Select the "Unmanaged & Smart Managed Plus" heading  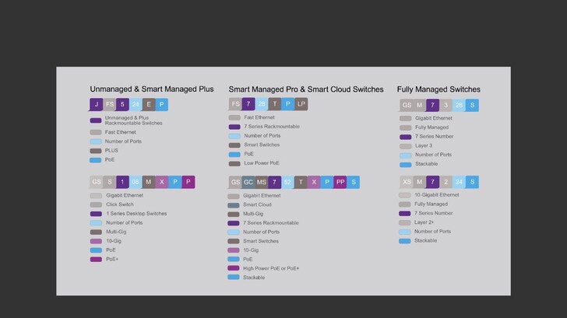coord(152,89)
